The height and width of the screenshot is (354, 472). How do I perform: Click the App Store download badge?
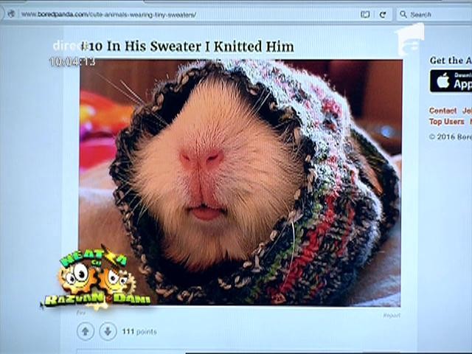click(451, 81)
